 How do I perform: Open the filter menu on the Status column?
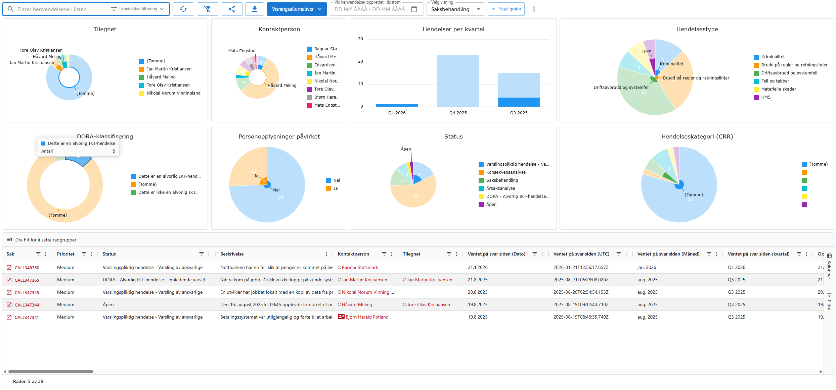(x=201, y=254)
